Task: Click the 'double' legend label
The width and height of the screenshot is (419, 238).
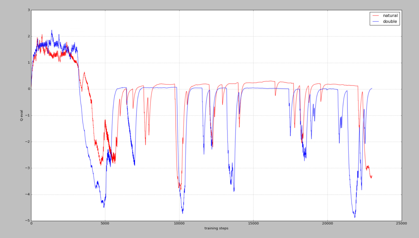Action: [390, 21]
